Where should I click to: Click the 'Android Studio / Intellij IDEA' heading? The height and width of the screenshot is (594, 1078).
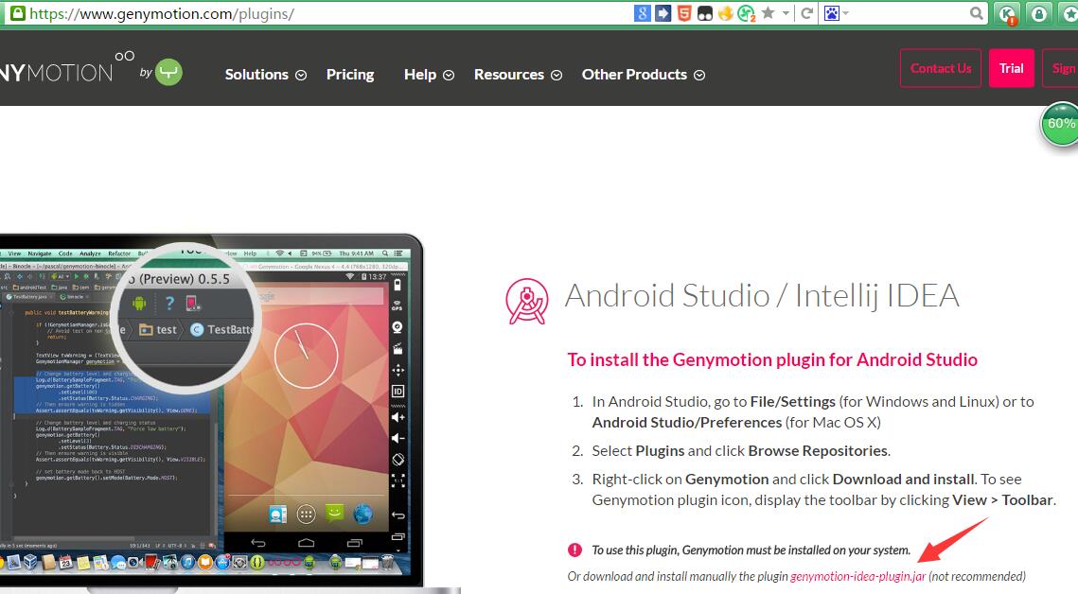[x=762, y=296]
